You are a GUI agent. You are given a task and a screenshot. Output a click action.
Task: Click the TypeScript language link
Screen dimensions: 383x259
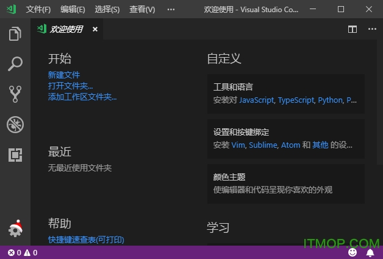click(296, 100)
